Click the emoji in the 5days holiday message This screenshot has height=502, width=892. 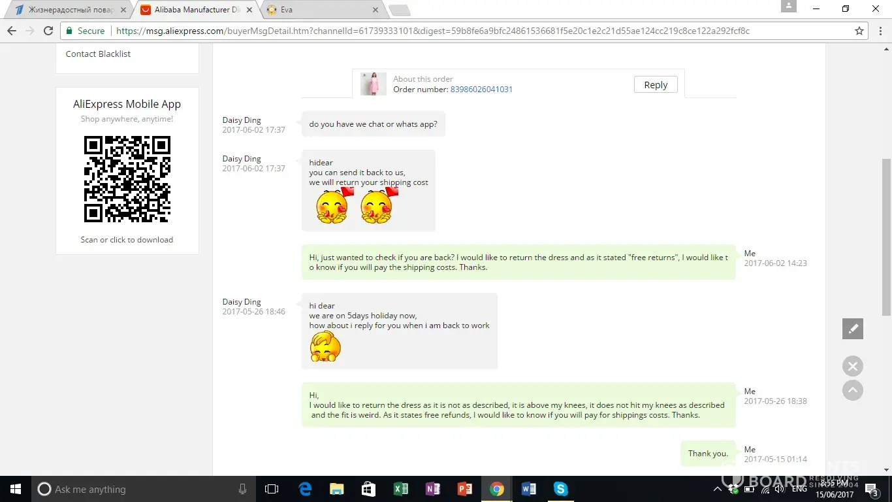pos(325,346)
